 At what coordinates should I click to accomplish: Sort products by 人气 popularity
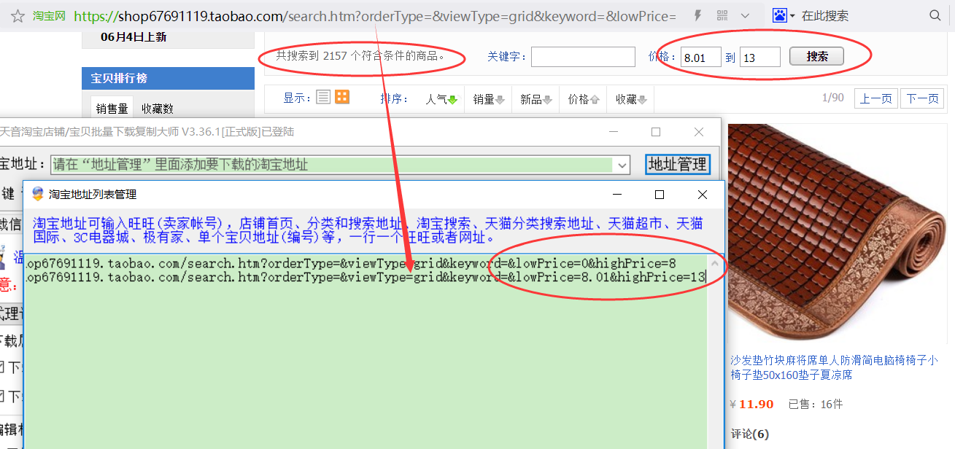pyautogui.click(x=441, y=99)
